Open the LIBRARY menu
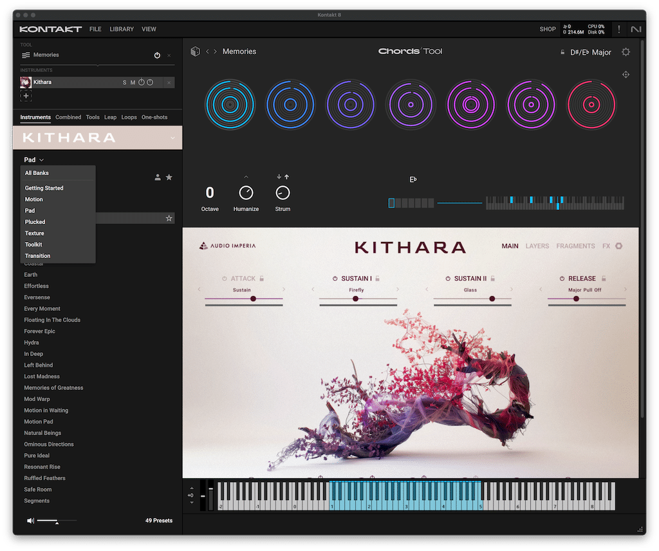The width and height of the screenshot is (659, 551). pyautogui.click(x=122, y=29)
